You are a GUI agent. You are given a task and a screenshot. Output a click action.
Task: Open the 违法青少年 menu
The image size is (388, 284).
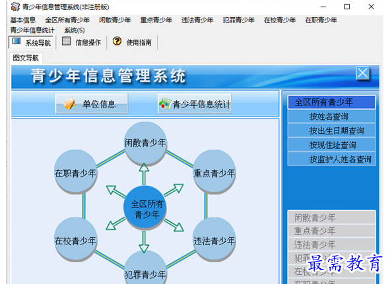[x=197, y=20]
